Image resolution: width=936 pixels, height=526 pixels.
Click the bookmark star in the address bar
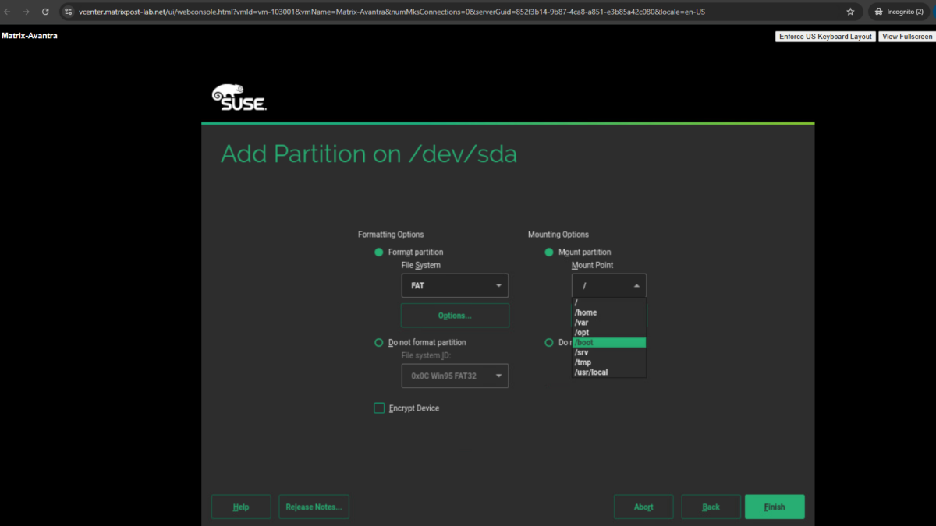point(850,12)
